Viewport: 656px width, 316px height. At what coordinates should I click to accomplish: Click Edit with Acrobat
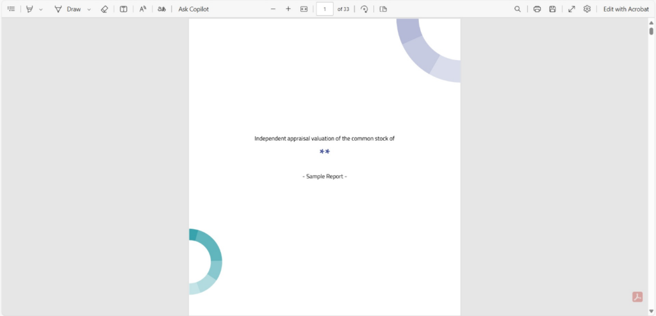tap(626, 9)
